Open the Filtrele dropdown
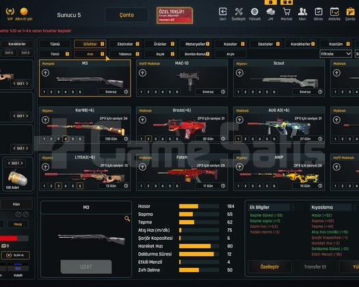Image resolution: width=359 pixels, height=287 pixels. 336,54
